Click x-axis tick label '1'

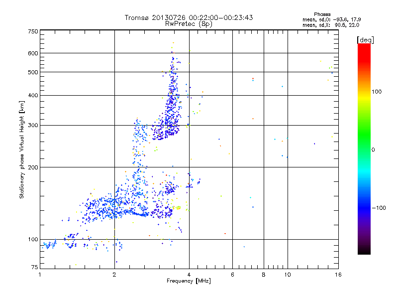[40, 275]
